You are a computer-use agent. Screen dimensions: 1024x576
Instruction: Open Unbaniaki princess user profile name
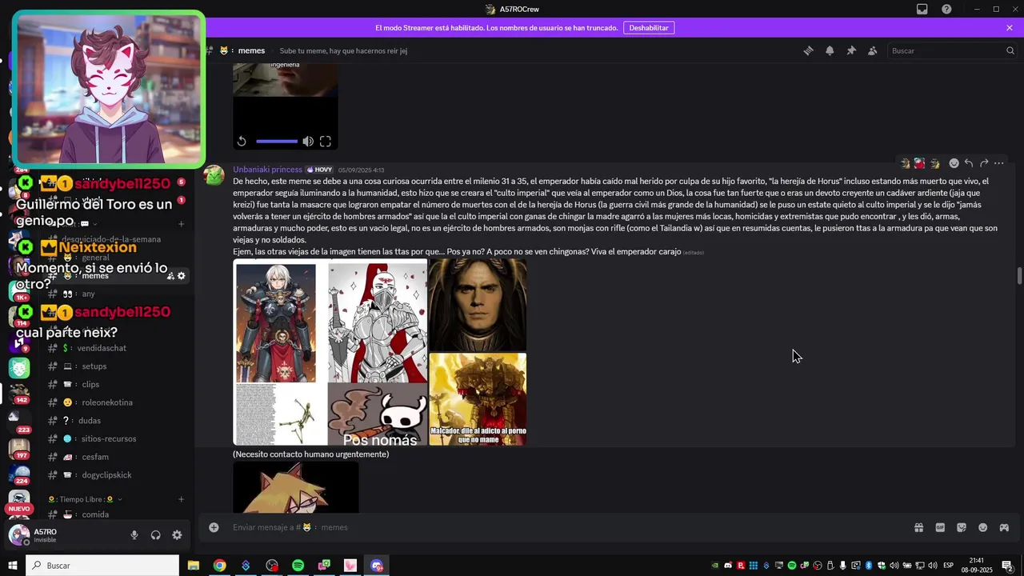click(x=267, y=170)
